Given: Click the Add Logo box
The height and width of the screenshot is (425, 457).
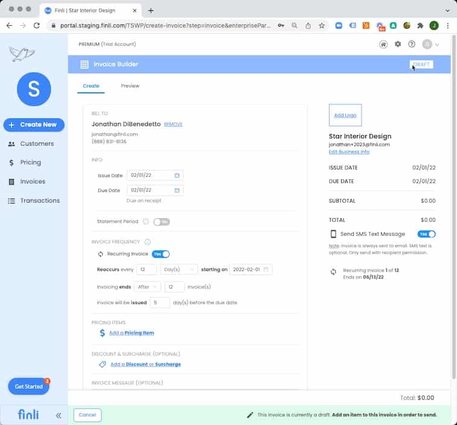Looking at the screenshot, I should coord(345,115).
